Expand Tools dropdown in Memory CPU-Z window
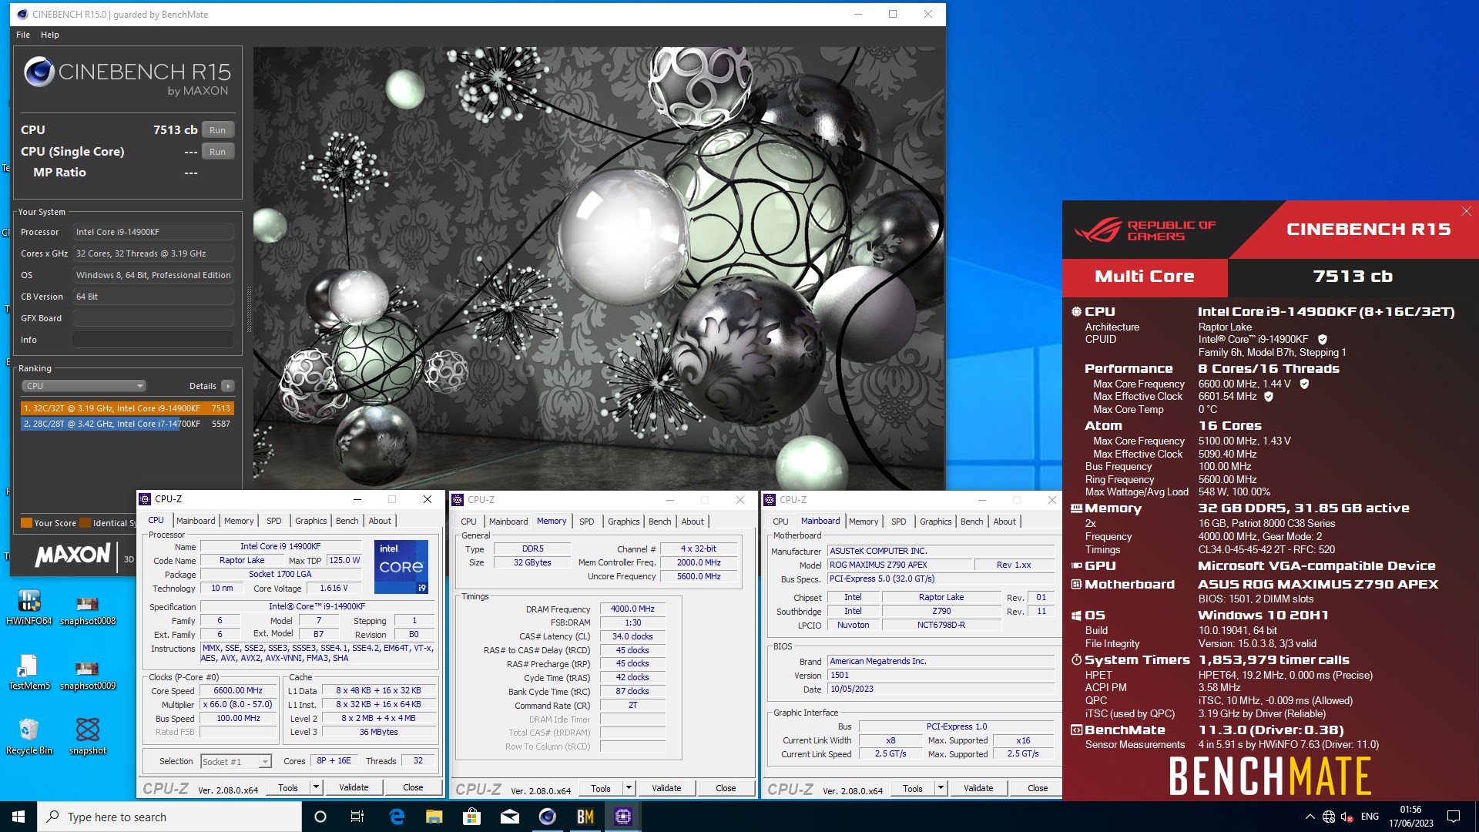Image resolution: width=1479 pixels, height=832 pixels. [x=629, y=788]
